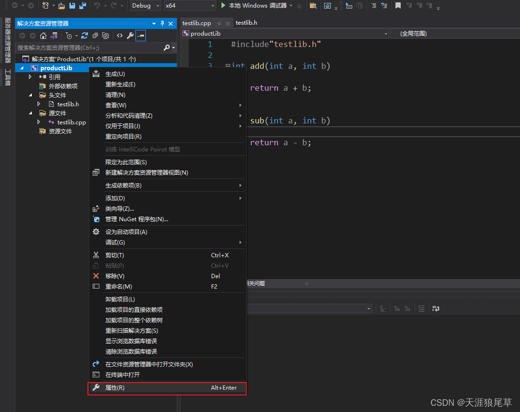Click the switch views icon in Solution Explorer
Screen dimensions: 520x412
[54, 36]
